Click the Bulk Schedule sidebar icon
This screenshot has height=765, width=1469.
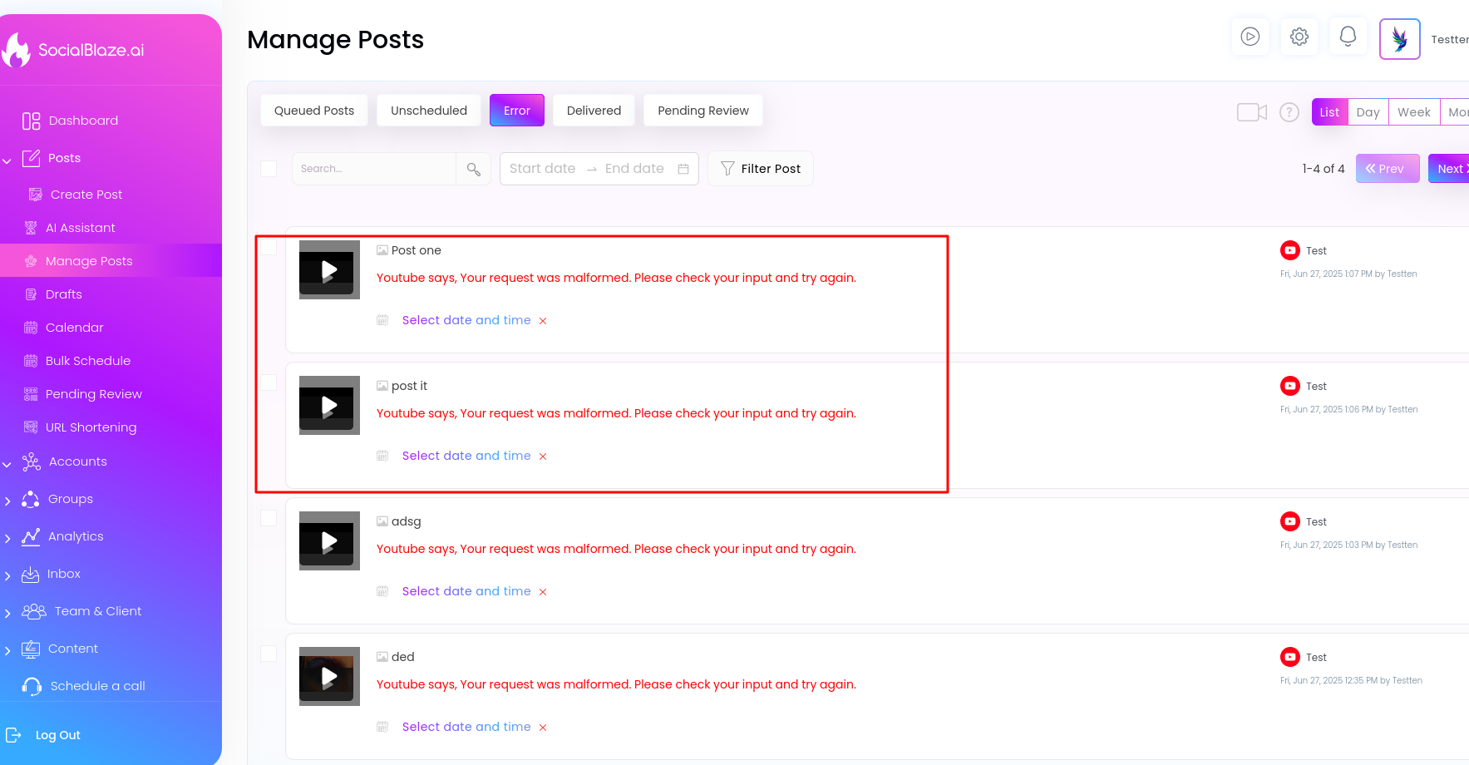click(31, 361)
